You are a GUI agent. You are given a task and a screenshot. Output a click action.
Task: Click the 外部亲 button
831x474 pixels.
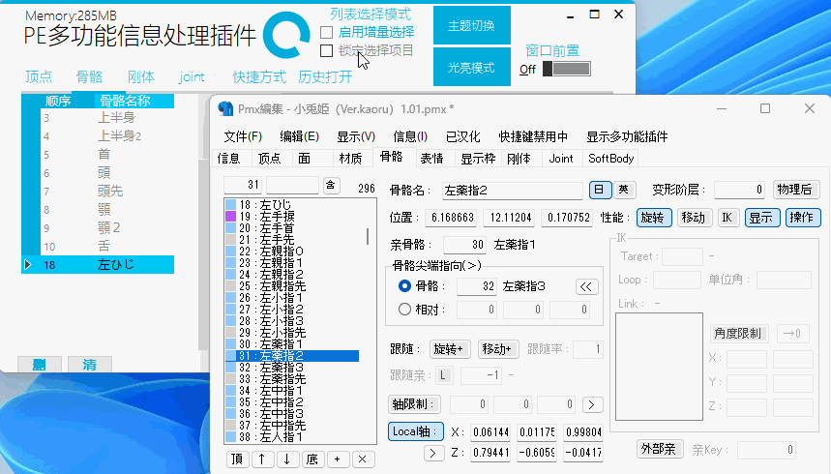coord(661,449)
